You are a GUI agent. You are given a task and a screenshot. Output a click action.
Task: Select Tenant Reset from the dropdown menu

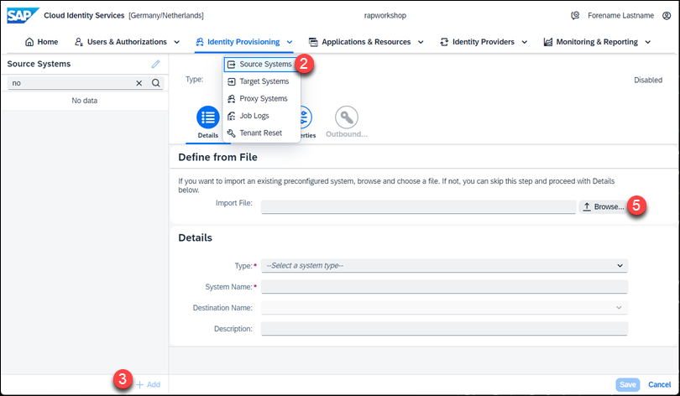click(261, 133)
